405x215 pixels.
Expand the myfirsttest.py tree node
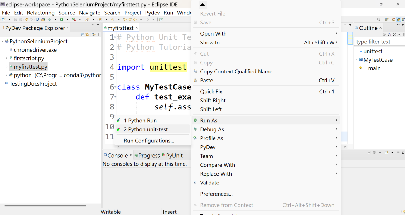tap(7, 67)
